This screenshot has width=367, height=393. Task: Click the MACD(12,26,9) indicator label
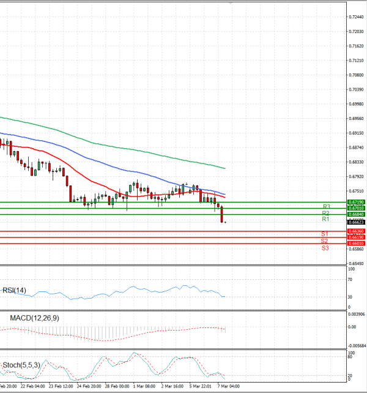point(34,318)
